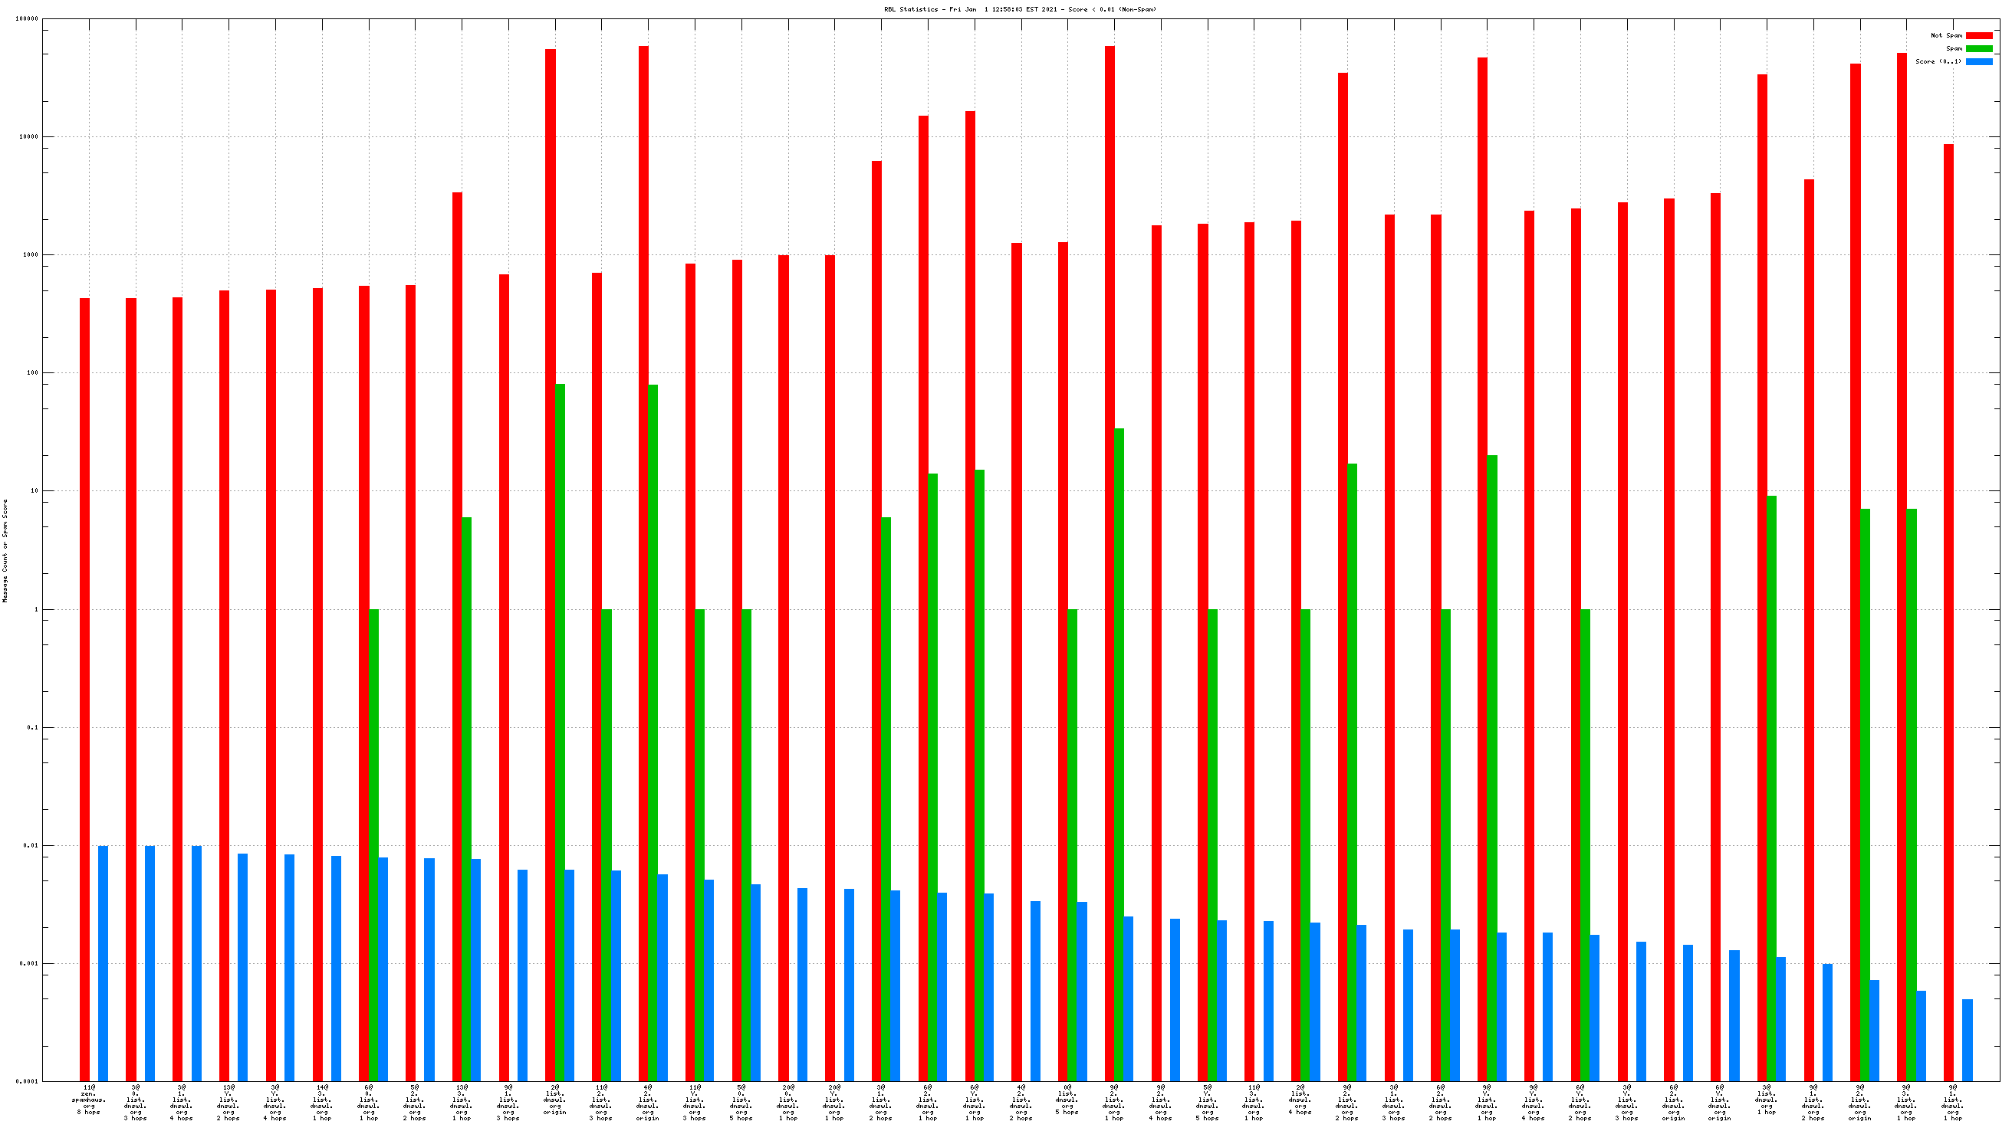Click the green Spam legend swatch
The width and height of the screenshot is (2012, 1131).
pos(1978,48)
